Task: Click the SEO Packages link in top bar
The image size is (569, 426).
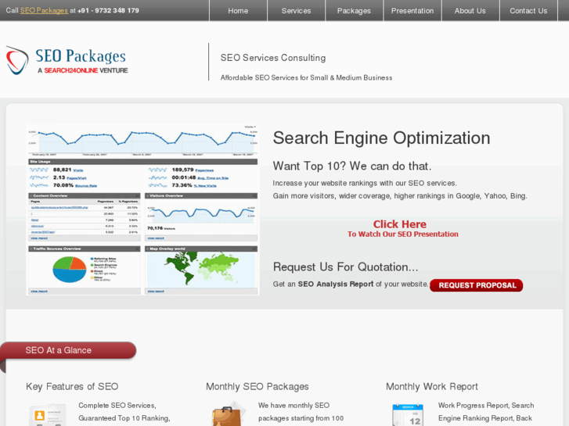Action: [44, 10]
